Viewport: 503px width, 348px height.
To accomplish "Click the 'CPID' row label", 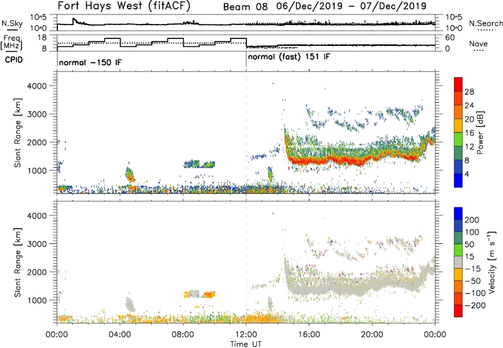I will click(14, 60).
